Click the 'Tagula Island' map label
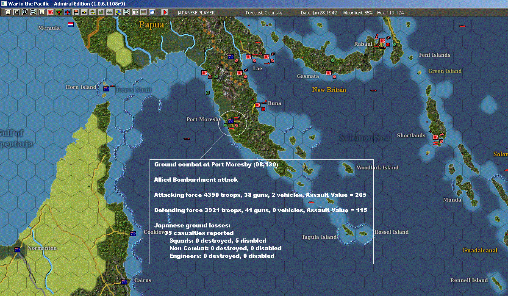508x296 pixels. point(319,237)
